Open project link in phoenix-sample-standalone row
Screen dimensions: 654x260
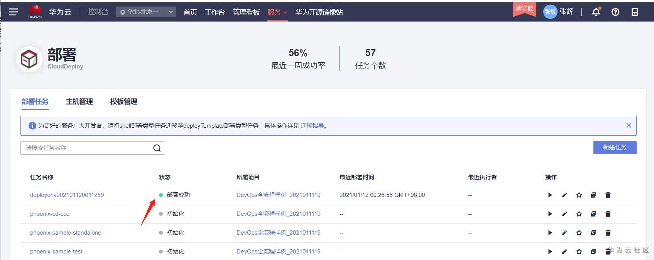coord(279,233)
